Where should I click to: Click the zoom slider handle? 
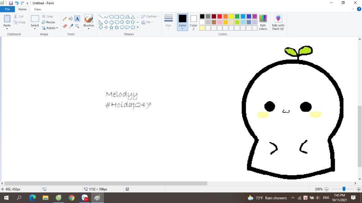pyautogui.click(x=344, y=189)
